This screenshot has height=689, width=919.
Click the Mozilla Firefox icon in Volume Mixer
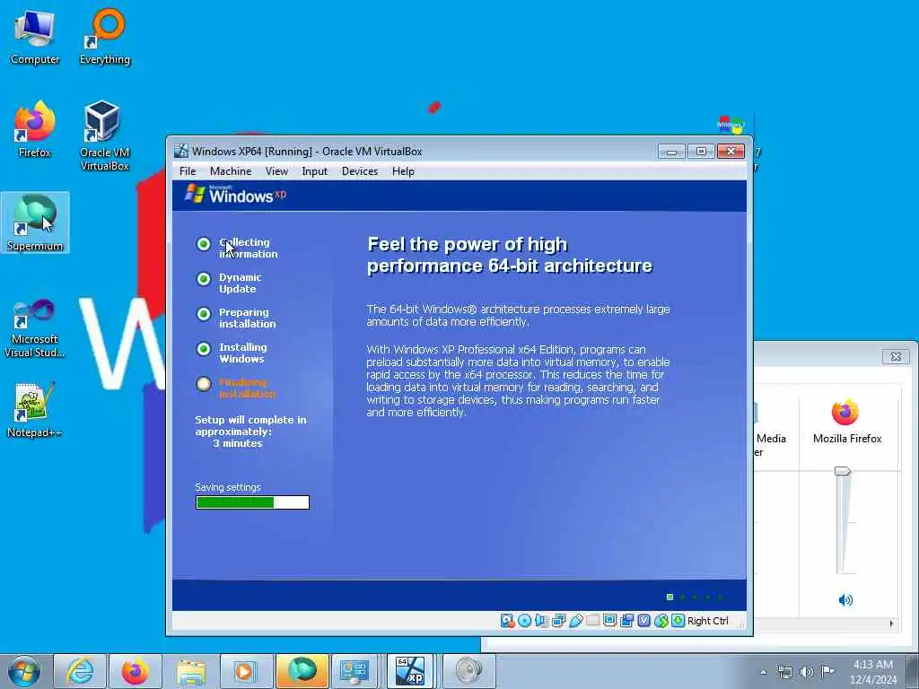pos(845,413)
